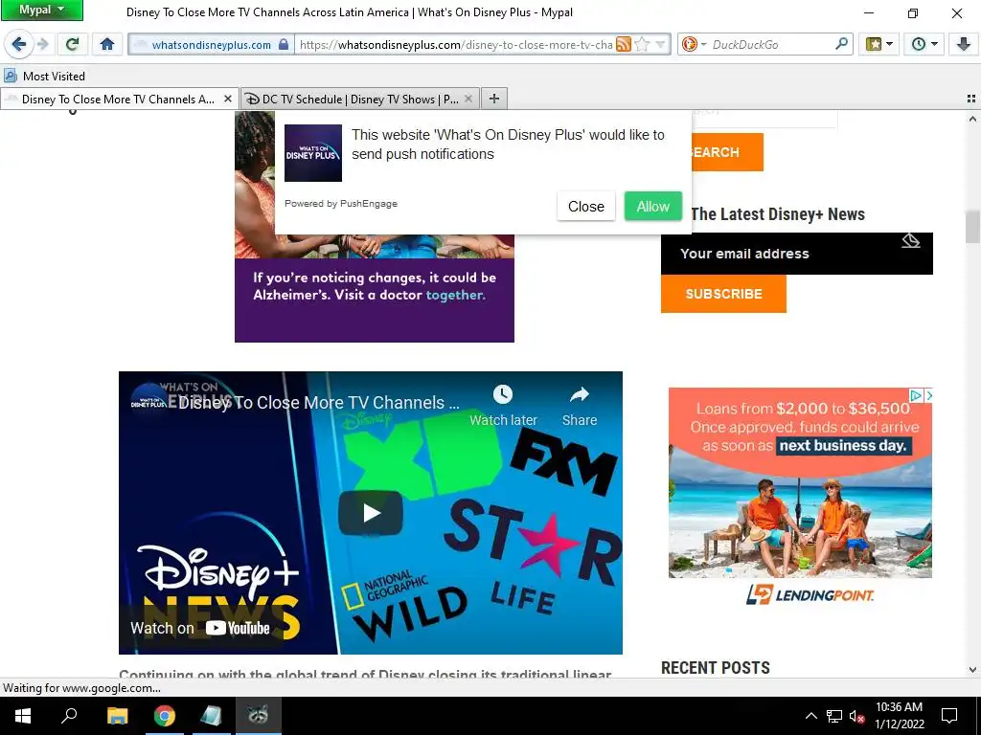Open the downloads arrow button
The image size is (981, 735).
963,44
